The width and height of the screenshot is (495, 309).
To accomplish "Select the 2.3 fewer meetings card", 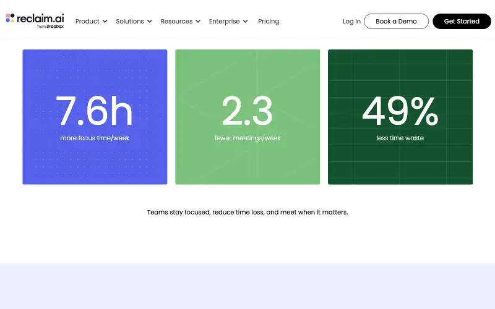I will point(247,117).
